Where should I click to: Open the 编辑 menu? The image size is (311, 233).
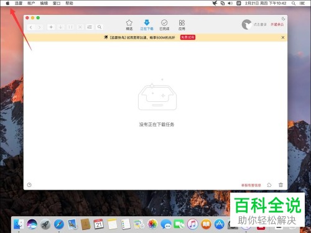click(44, 3)
